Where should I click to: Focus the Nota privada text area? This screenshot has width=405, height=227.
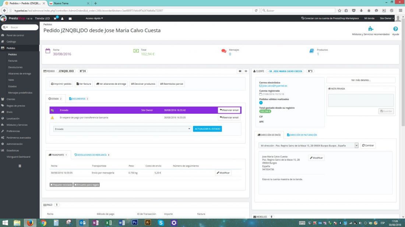point(361,100)
